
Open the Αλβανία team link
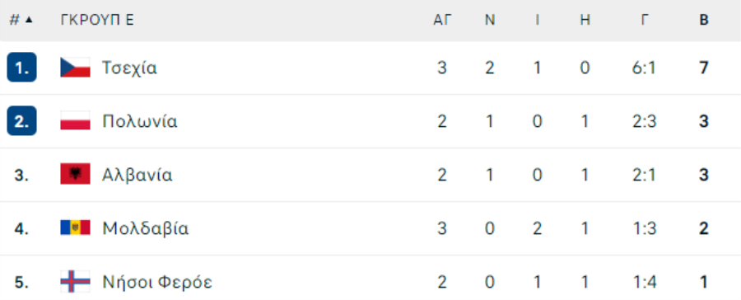point(137,175)
